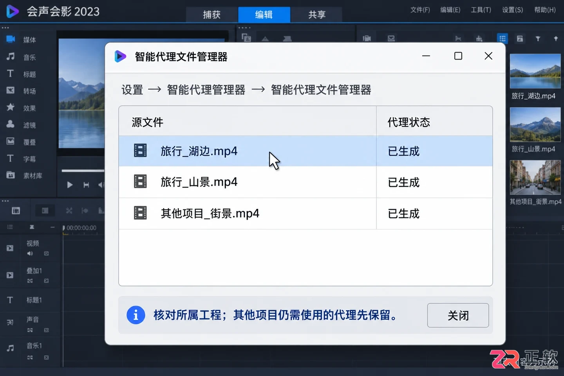Open the 转场 transitions panel
The image size is (564, 376).
(21, 91)
